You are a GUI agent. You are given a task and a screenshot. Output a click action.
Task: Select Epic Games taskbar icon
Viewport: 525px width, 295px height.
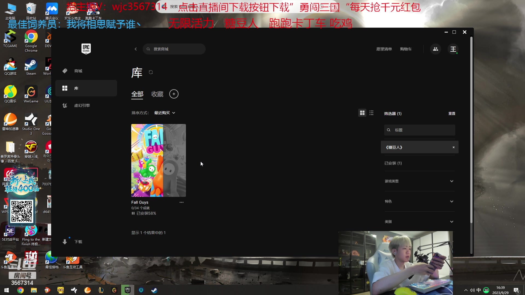[128, 290]
